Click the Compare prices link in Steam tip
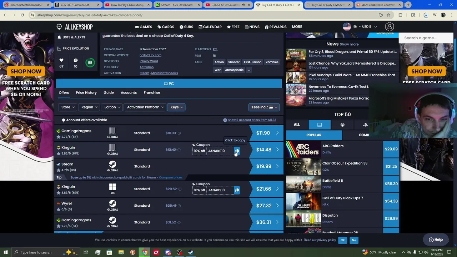Image resolution: width=457 pixels, height=257 pixels. [x=170, y=177]
